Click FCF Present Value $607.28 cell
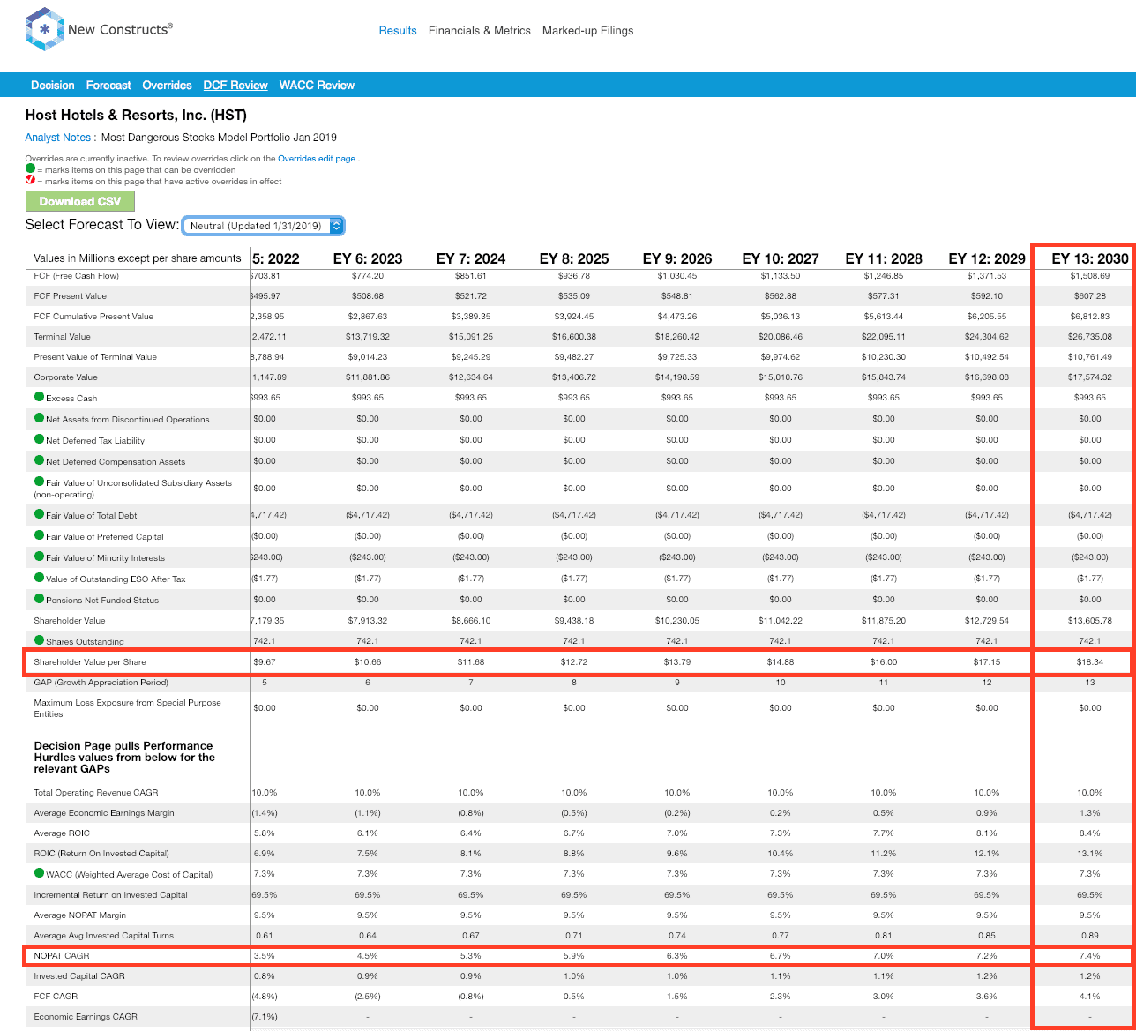 tap(1090, 295)
